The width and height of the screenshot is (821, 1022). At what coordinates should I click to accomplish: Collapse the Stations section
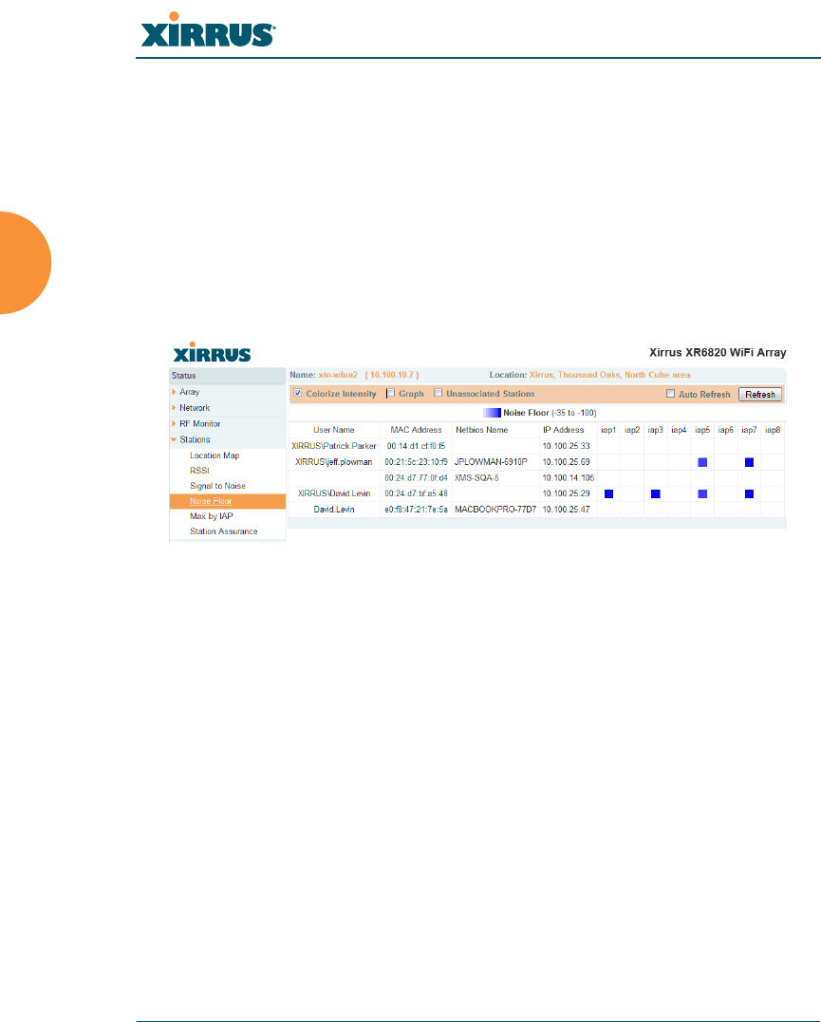pyautogui.click(x=195, y=440)
